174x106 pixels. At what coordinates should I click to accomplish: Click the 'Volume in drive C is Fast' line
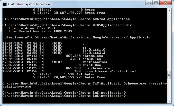point(30,28)
